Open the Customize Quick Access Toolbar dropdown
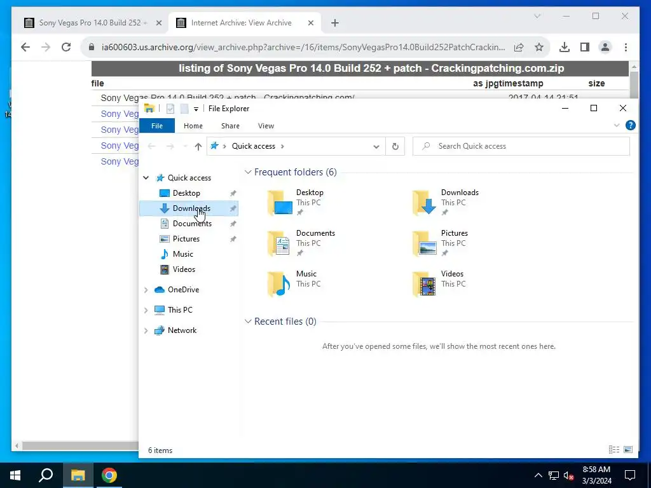Image resolution: width=651 pixels, height=488 pixels. (x=196, y=109)
